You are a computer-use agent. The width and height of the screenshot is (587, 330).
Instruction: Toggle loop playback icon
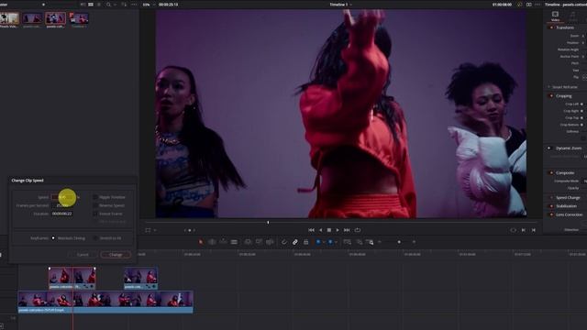pos(358,230)
